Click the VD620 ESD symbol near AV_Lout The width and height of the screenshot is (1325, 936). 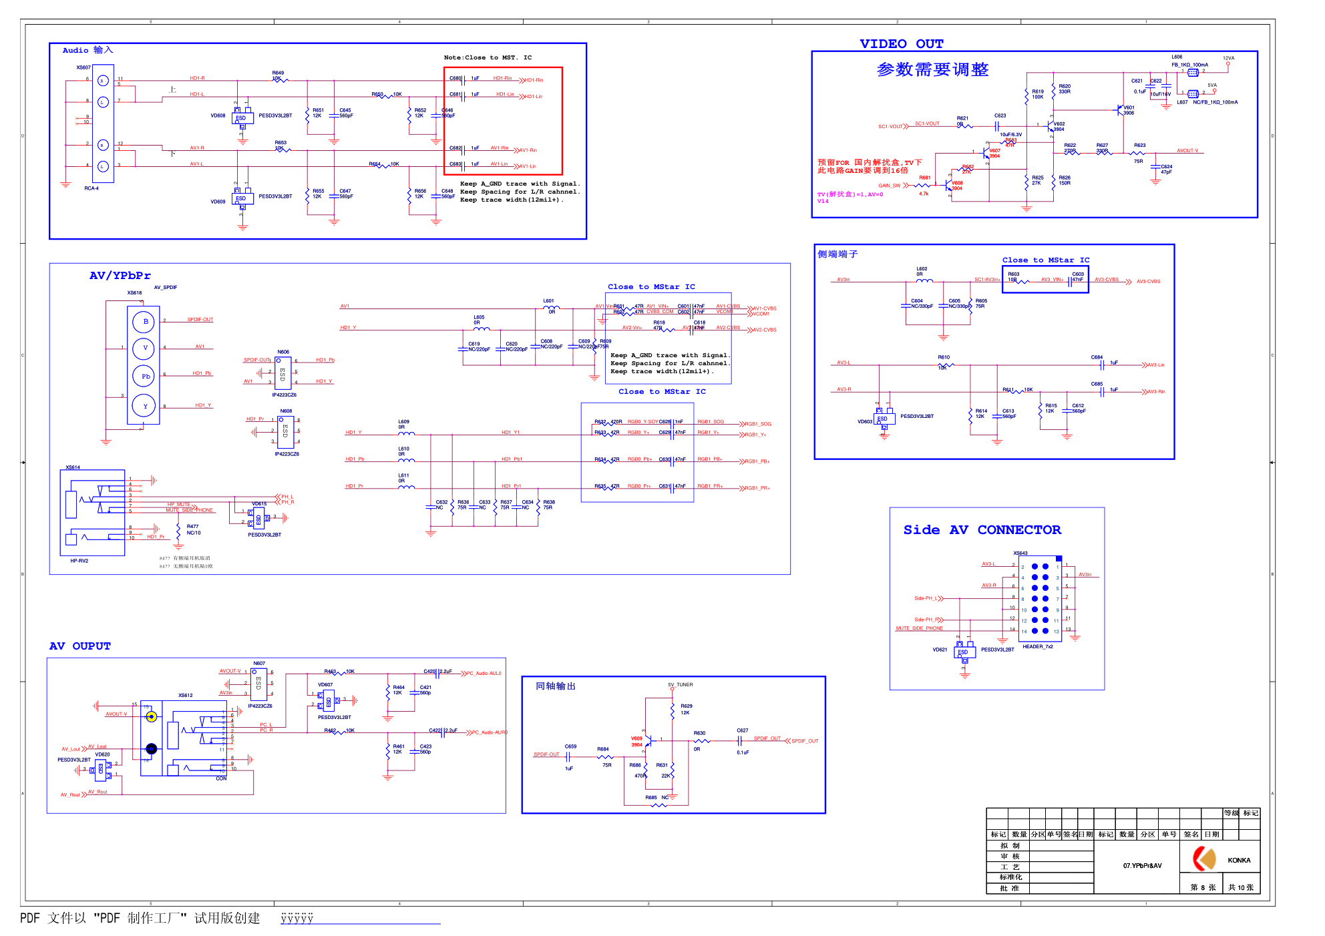100,769
